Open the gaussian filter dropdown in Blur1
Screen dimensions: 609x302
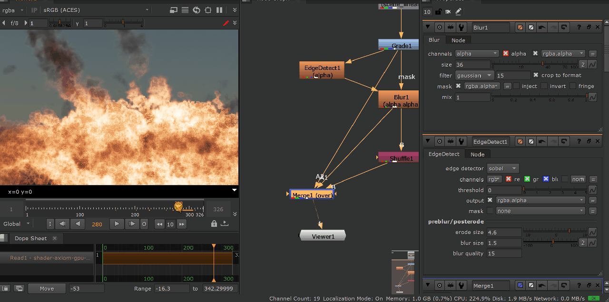[474, 75]
